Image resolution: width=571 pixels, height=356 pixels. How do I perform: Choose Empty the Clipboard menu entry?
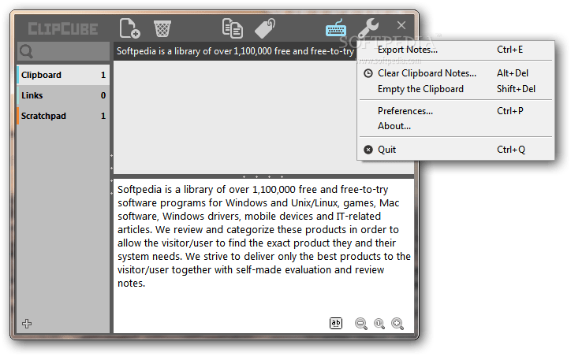coord(456,89)
